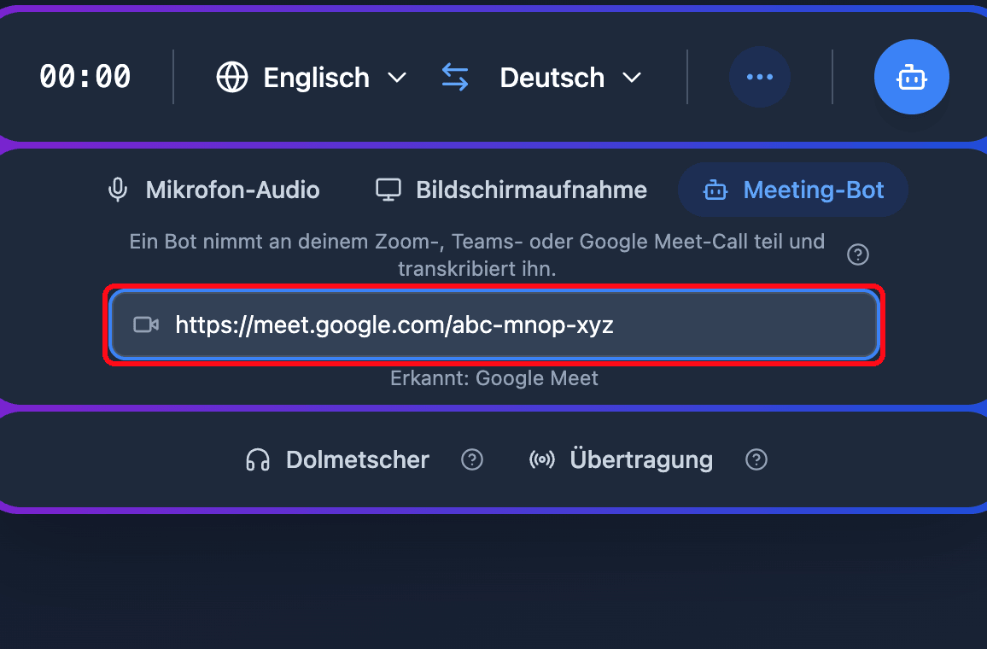Switch to the Bildschirmaufnahme tab

[x=511, y=190]
